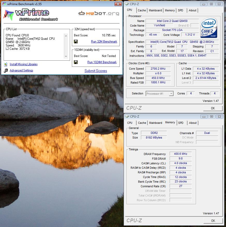Click OK in the lower CPU-Z window
The height and width of the screenshot is (227, 226).
[x=213, y=221]
